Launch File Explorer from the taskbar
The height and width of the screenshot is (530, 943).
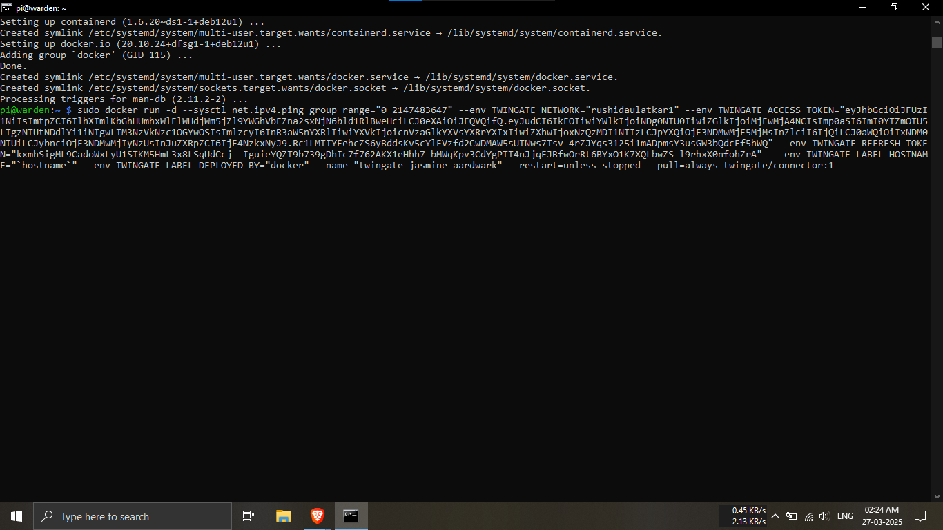[x=283, y=516]
